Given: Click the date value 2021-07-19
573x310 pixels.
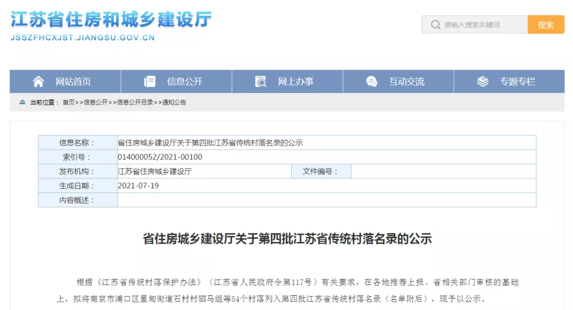Looking at the screenshot, I should pyautogui.click(x=138, y=186).
